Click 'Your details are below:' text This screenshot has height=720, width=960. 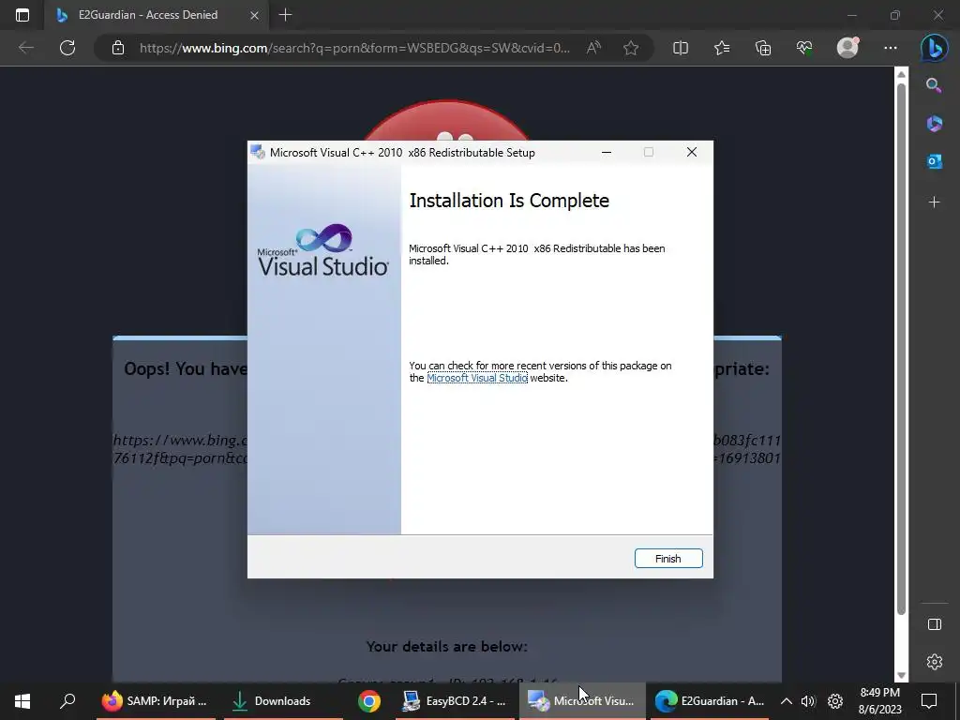[x=447, y=647]
